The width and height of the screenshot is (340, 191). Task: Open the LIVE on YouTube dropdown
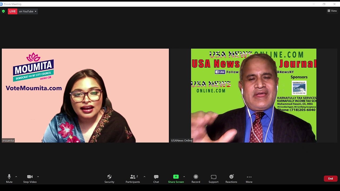(x=28, y=11)
